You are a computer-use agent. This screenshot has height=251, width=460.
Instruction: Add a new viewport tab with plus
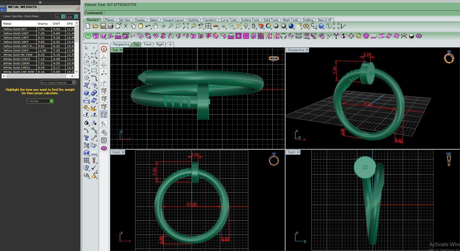(x=170, y=44)
